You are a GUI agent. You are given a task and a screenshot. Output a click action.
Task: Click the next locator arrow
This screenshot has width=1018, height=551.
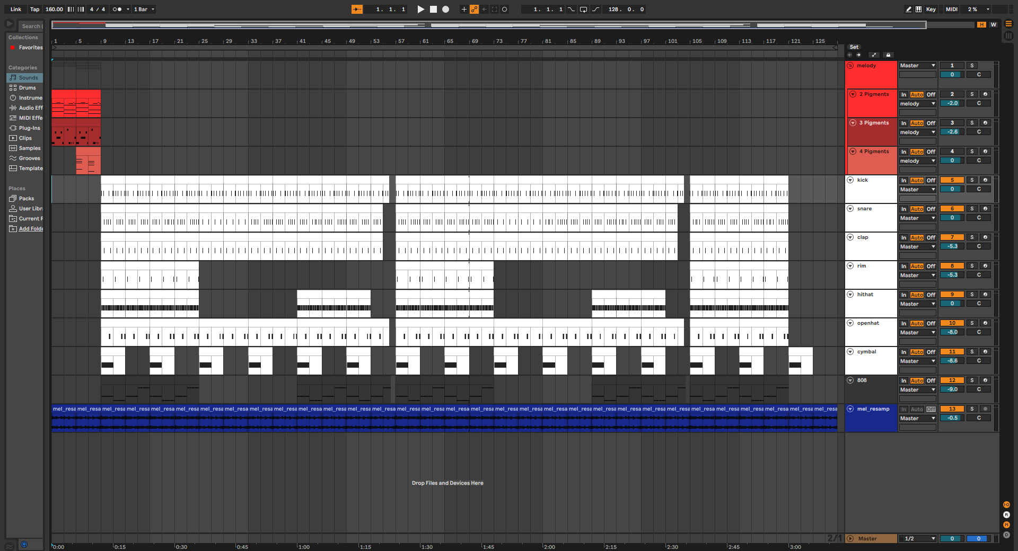(858, 55)
